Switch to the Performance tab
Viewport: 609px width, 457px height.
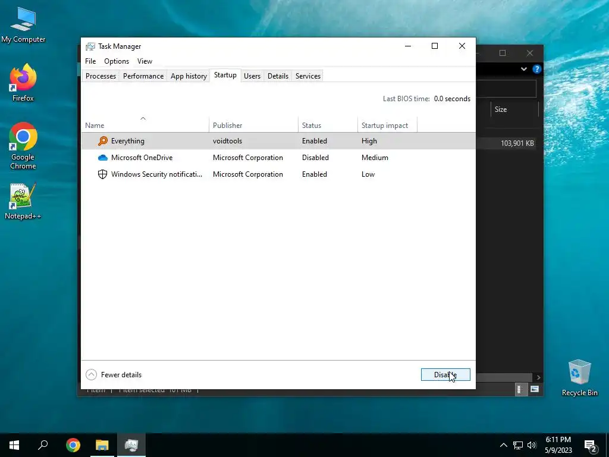[143, 76]
